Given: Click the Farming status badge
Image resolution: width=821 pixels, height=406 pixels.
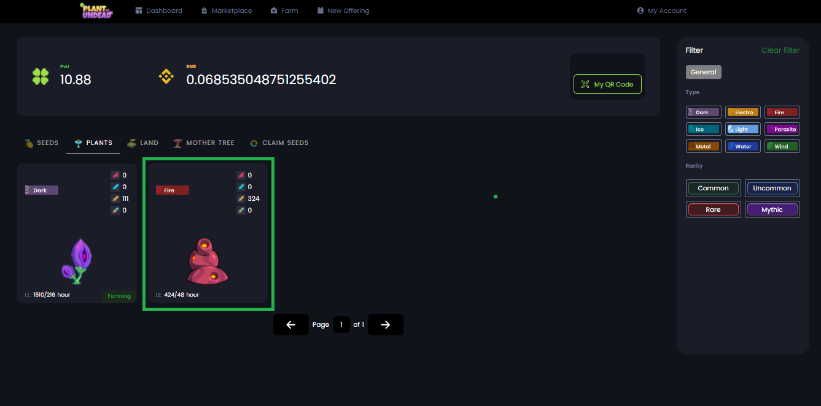Looking at the screenshot, I should [119, 296].
